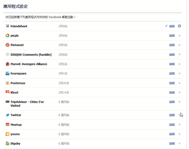189x149 pixels.
Task: Click the TripAdvisor owl icon
Action: [x=8, y=102]
